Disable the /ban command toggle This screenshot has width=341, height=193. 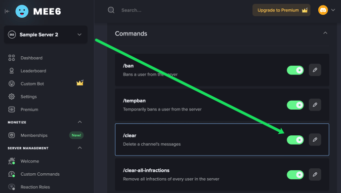pos(295,70)
